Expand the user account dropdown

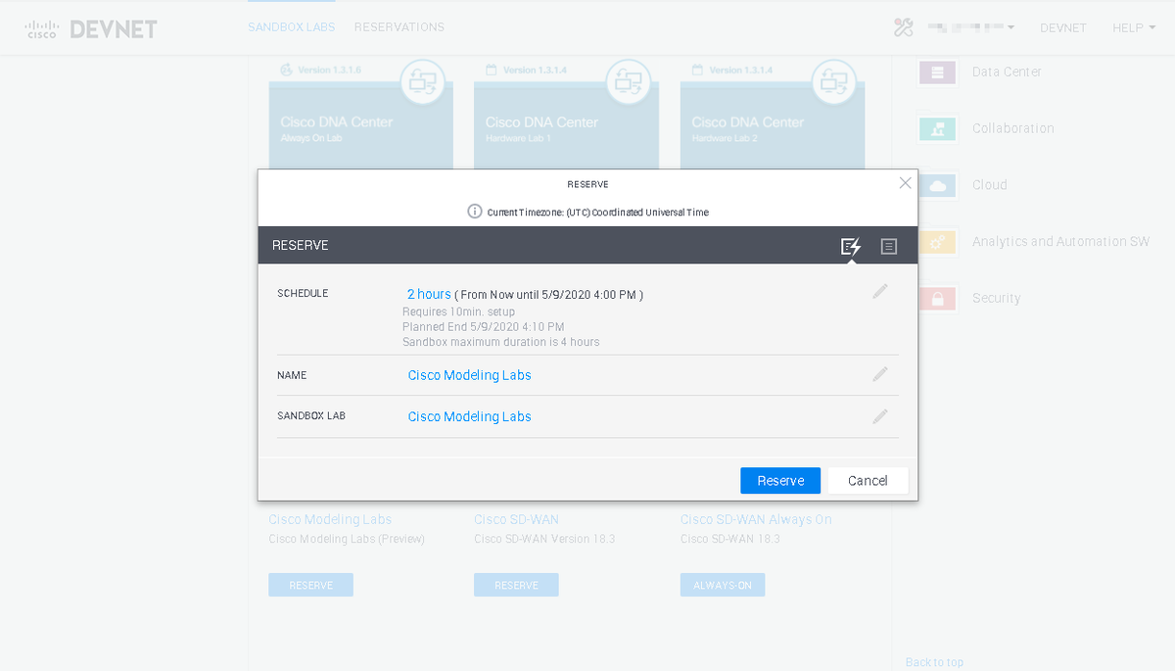971,27
